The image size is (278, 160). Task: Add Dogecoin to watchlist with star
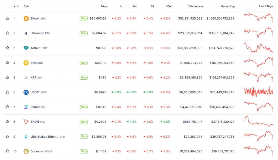click(x=7, y=151)
